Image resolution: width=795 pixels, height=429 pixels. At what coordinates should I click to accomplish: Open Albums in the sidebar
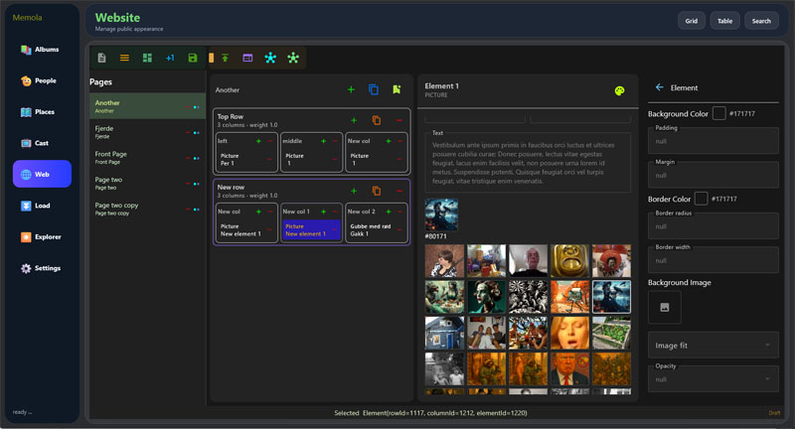[x=40, y=49]
